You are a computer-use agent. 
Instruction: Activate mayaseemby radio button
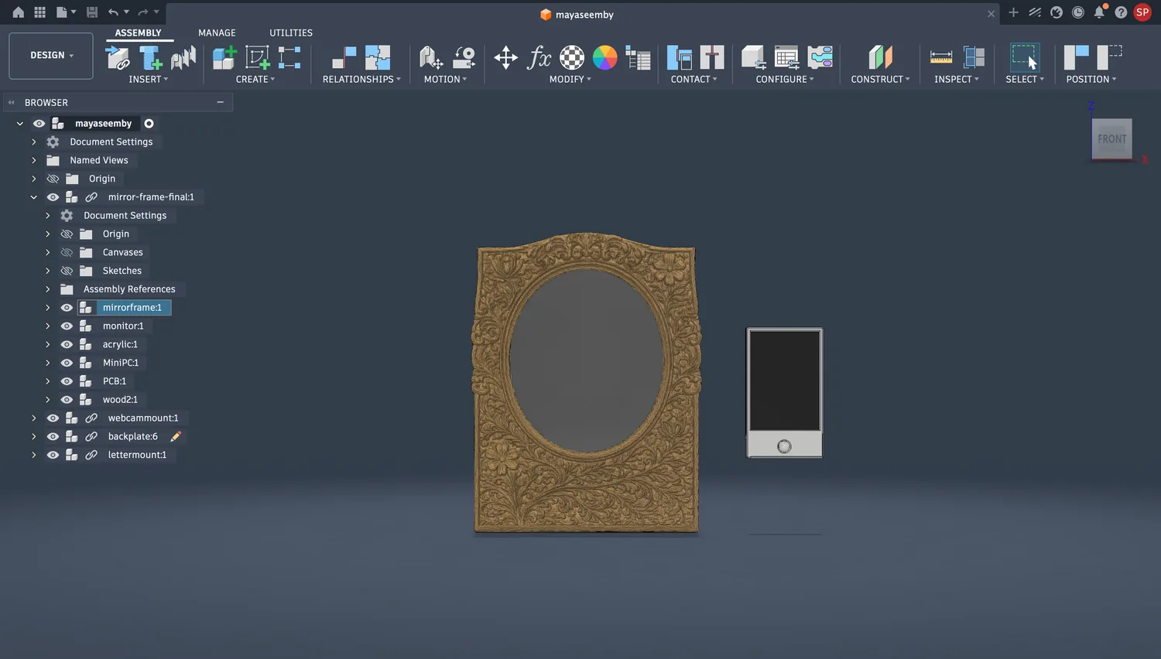point(149,124)
